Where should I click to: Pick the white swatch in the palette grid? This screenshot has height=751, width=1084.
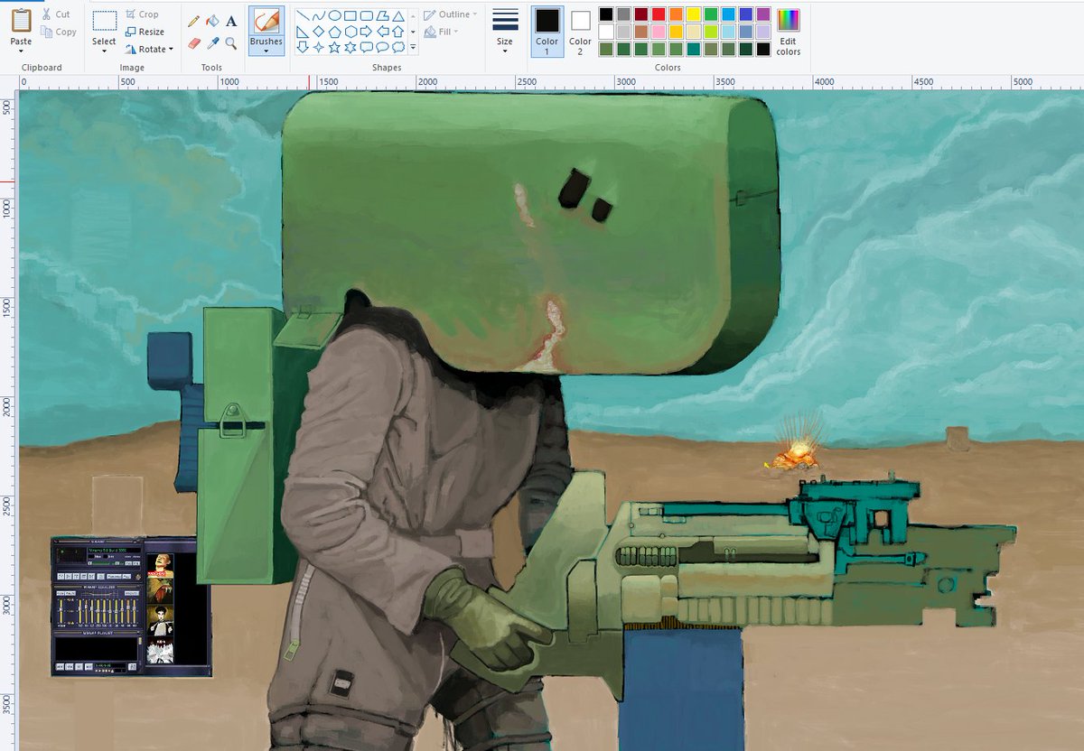606,32
